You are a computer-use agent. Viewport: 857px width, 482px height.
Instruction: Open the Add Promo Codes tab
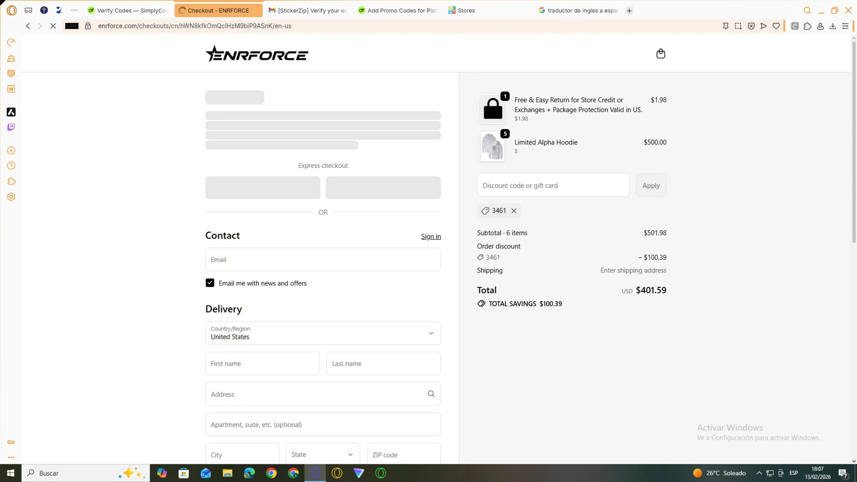[398, 10]
